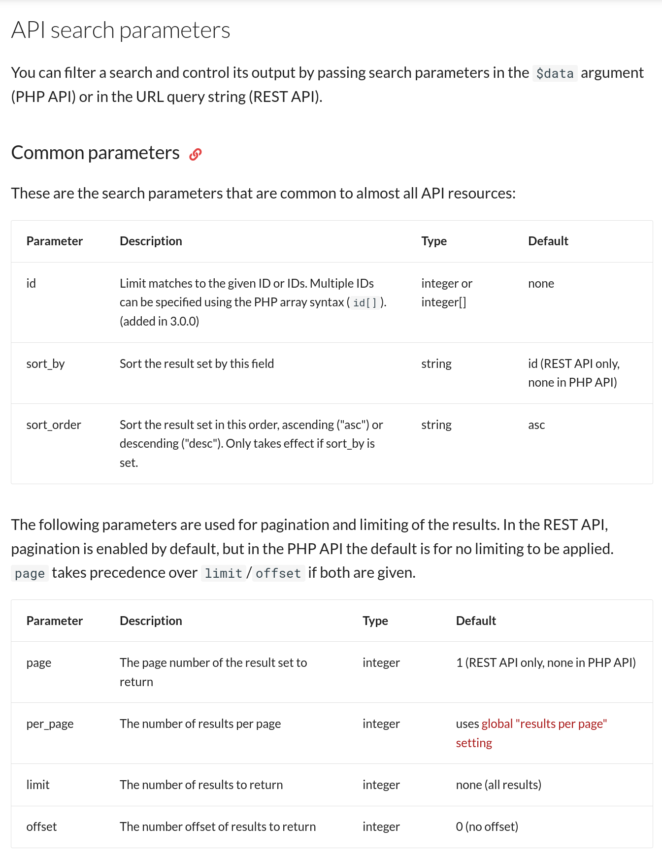Image resolution: width=662 pixels, height=858 pixels.
Task: Click the inline limit code in paragraph
Action: (x=223, y=573)
